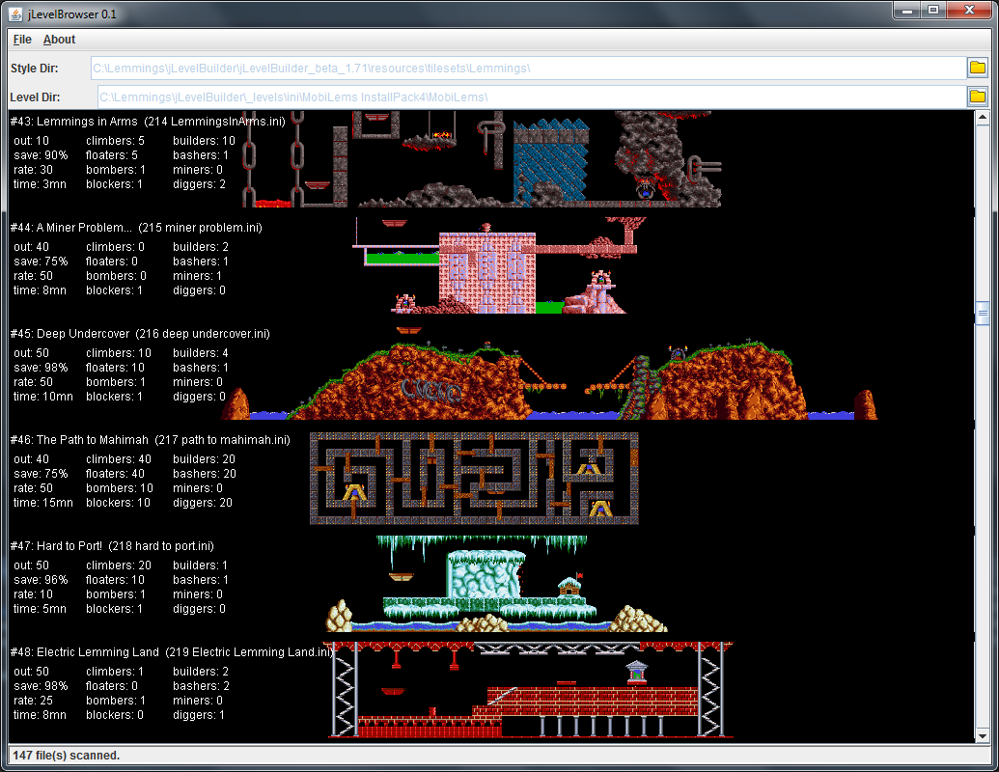
Task: Click 'miners: 1' in level #44
Action: pos(198,276)
